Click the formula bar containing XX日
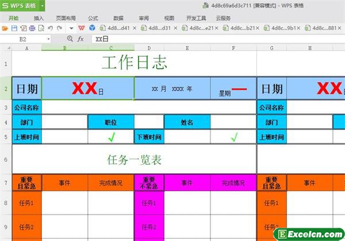The height and width of the screenshot is (241, 345). click(x=218, y=39)
